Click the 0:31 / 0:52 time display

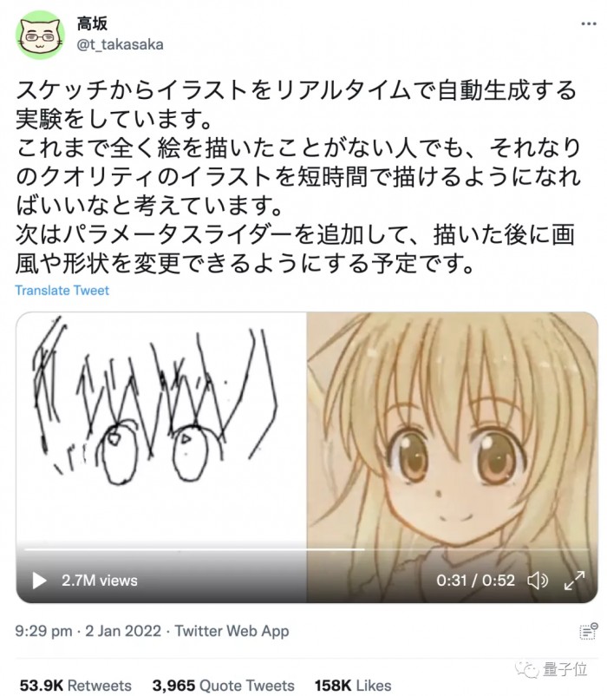pyautogui.click(x=475, y=581)
